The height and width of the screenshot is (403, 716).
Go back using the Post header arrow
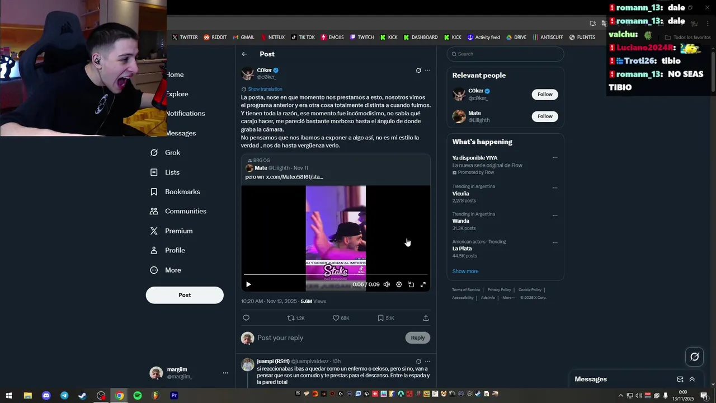(x=244, y=54)
